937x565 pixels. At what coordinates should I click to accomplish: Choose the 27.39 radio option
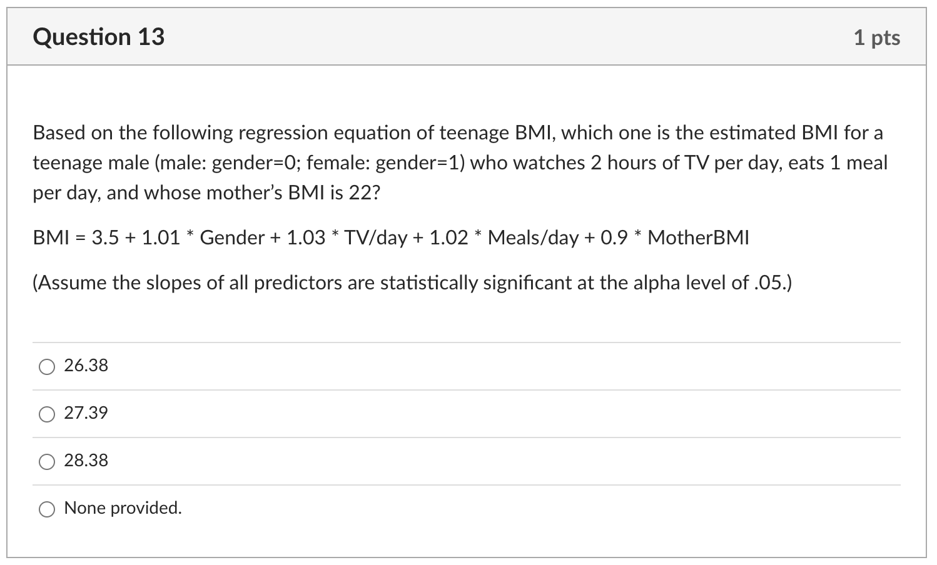click(x=47, y=414)
